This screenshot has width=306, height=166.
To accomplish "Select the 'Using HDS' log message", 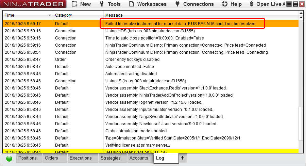I will tap(150, 31).
